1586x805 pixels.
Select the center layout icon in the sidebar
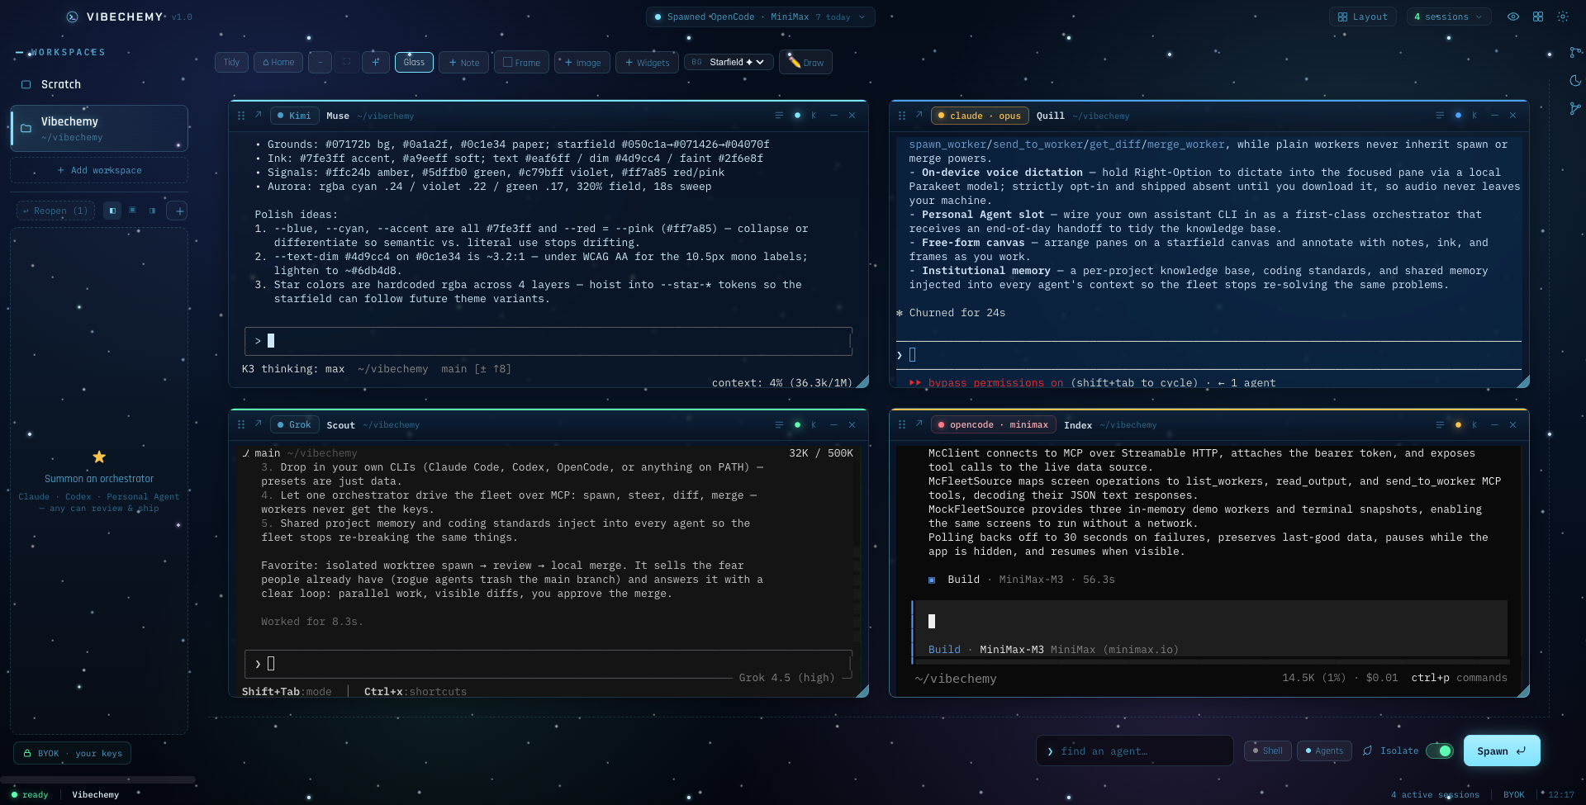tap(132, 211)
